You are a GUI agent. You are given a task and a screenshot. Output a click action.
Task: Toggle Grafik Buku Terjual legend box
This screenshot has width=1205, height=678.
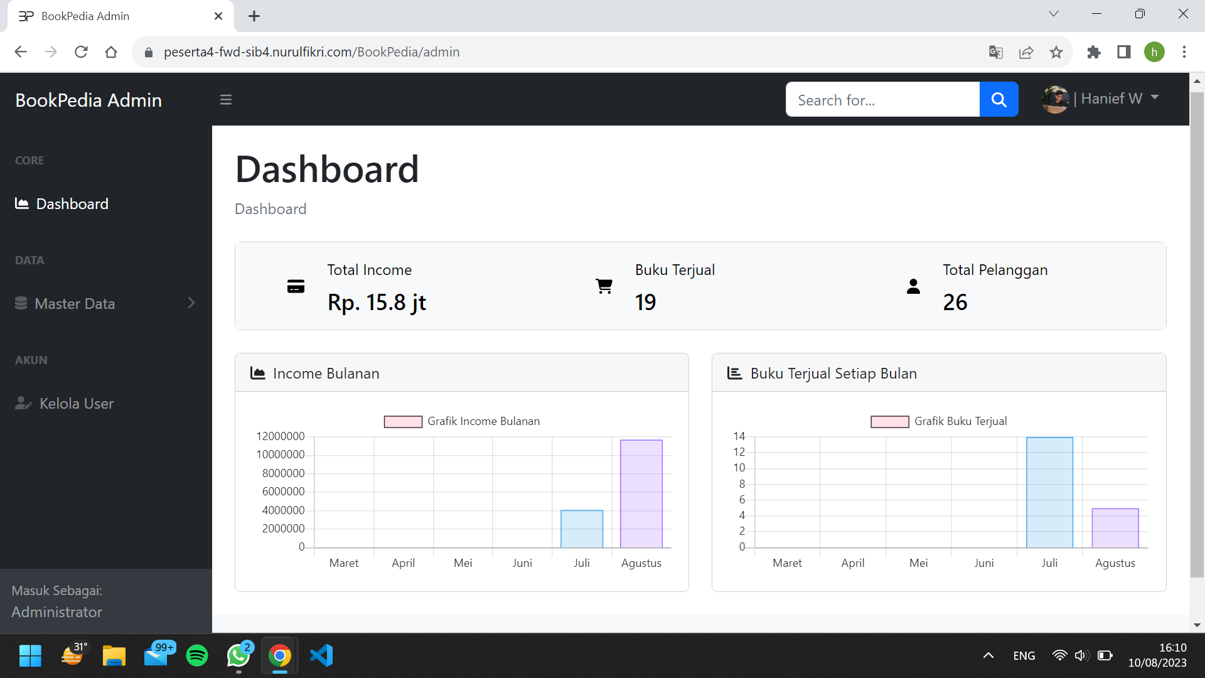pos(889,422)
